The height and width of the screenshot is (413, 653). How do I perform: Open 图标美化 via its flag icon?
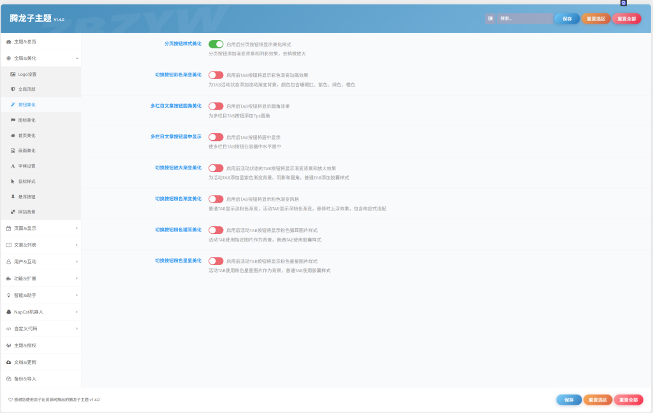click(x=13, y=120)
